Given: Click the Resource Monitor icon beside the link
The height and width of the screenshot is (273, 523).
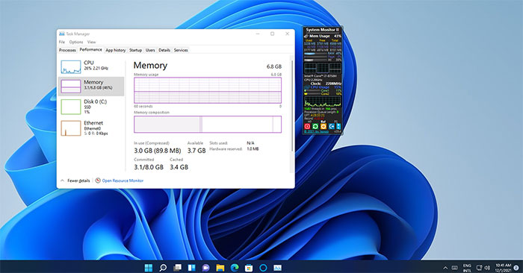Looking at the screenshot, I should click(x=98, y=181).
